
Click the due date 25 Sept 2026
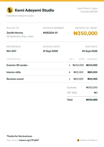coord(90,51)
